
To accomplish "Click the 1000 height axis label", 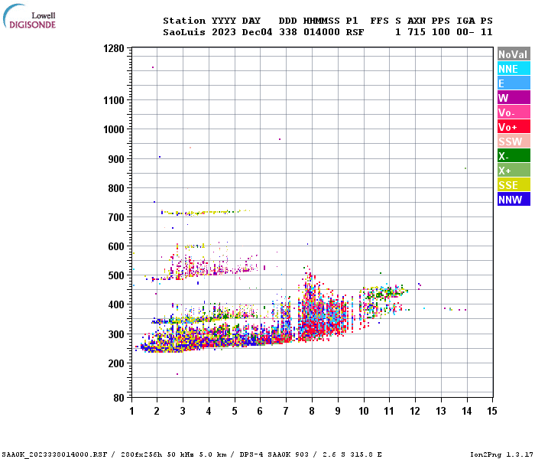I will coord(114,129).
